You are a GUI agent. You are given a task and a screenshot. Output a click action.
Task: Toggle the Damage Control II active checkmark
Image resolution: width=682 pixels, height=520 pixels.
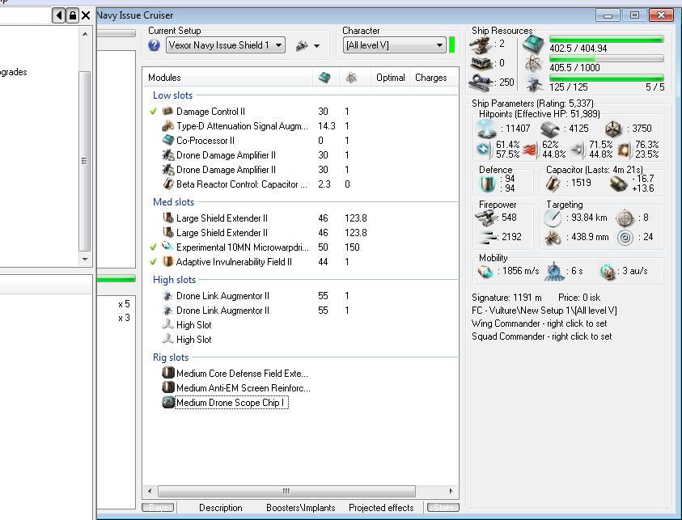click(153, 112)
